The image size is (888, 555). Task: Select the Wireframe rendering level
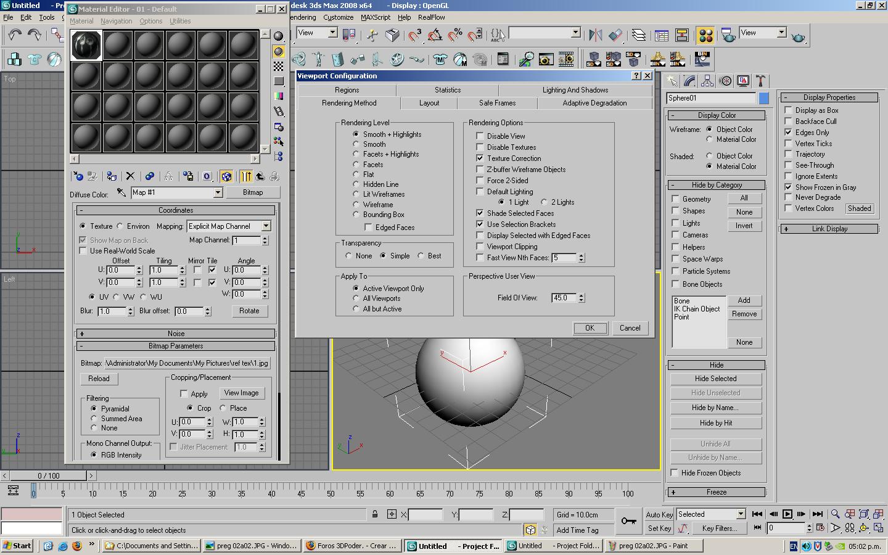click(356, 205)
